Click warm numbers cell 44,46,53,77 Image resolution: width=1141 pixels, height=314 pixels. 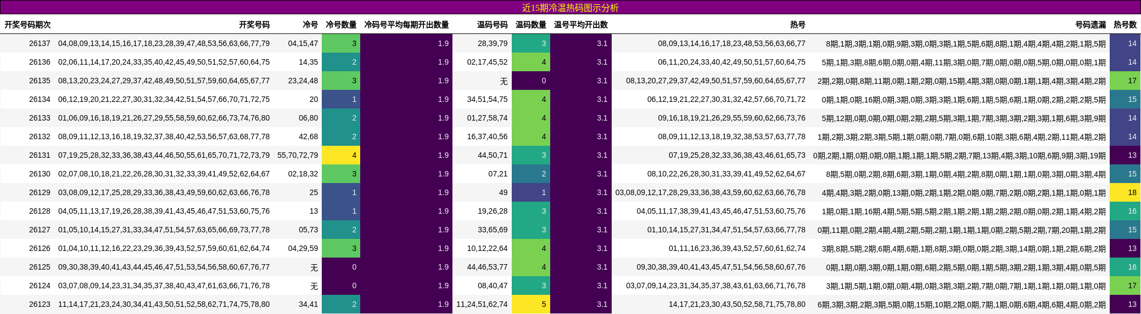tap(488, 267)
